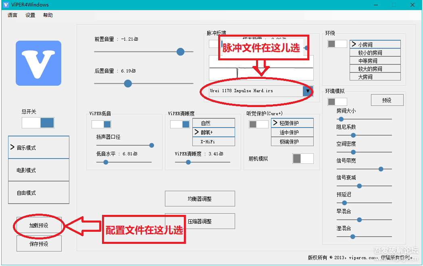
Task: Adjust the 空间密度 density slider
Action: 353,152
